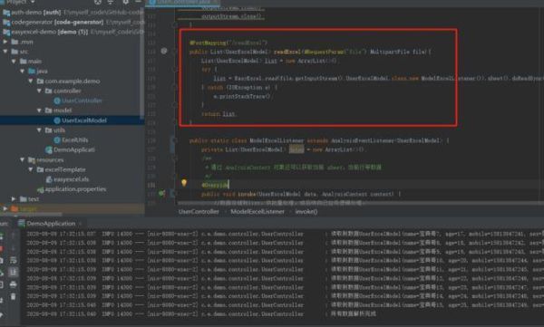Open Project panel settings gear
This screenshot has width=544, height=327.
[x=125, y=2]
